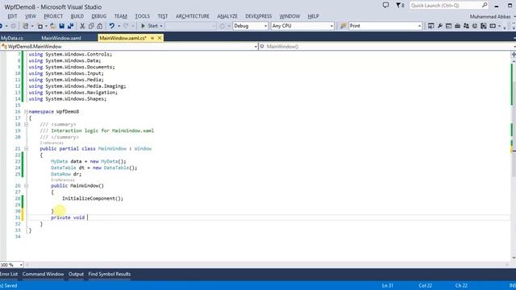Viewport: 516px width, 290px height.
Task: Open the Output panel tab
Action: pos(76,274)
